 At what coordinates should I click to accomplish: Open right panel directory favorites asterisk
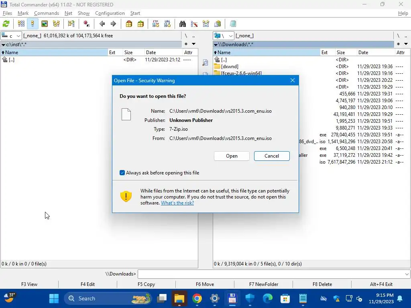pyautogui.click(x=398, y=44)
